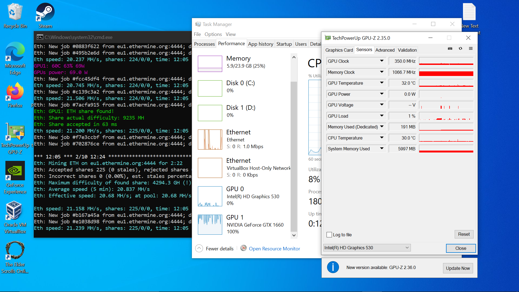519x292 pixels.
Task: Select the Disk 0 (C:) performance item
Action: point(243,88)
